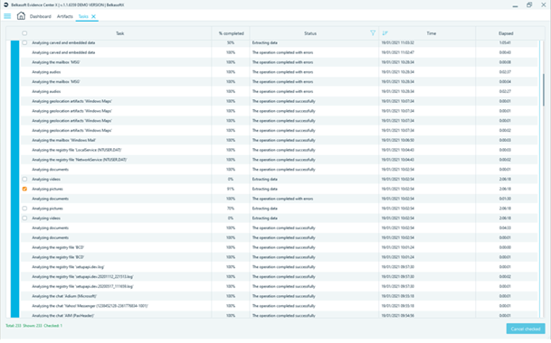
Task: Click the Cancel checked button
Action: [526, 329]
